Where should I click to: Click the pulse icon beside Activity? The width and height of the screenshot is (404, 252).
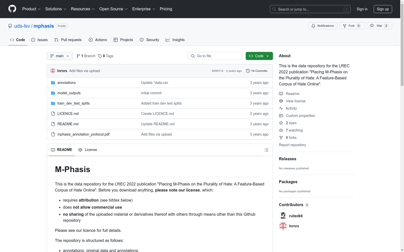[281, 108]
